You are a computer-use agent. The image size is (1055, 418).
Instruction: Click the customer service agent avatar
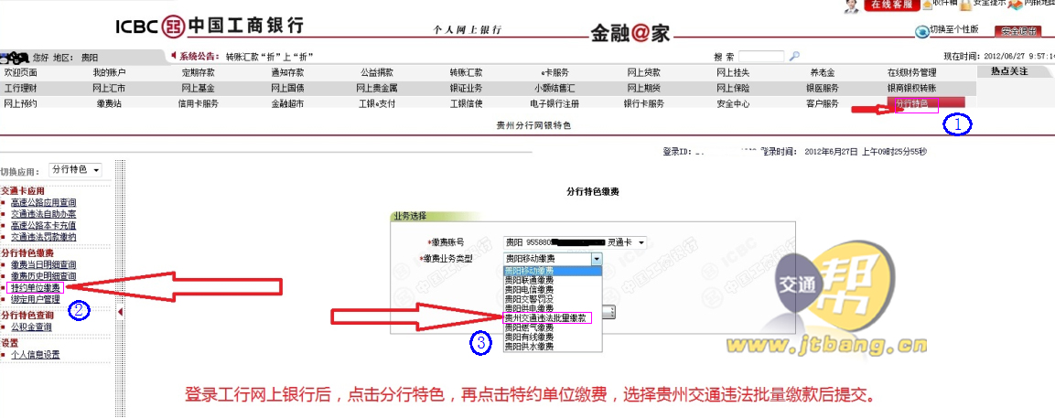pyautogui.click(x=852, y=5)
